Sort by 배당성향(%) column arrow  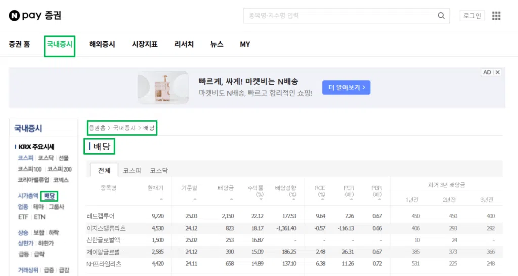click(294, 199)
